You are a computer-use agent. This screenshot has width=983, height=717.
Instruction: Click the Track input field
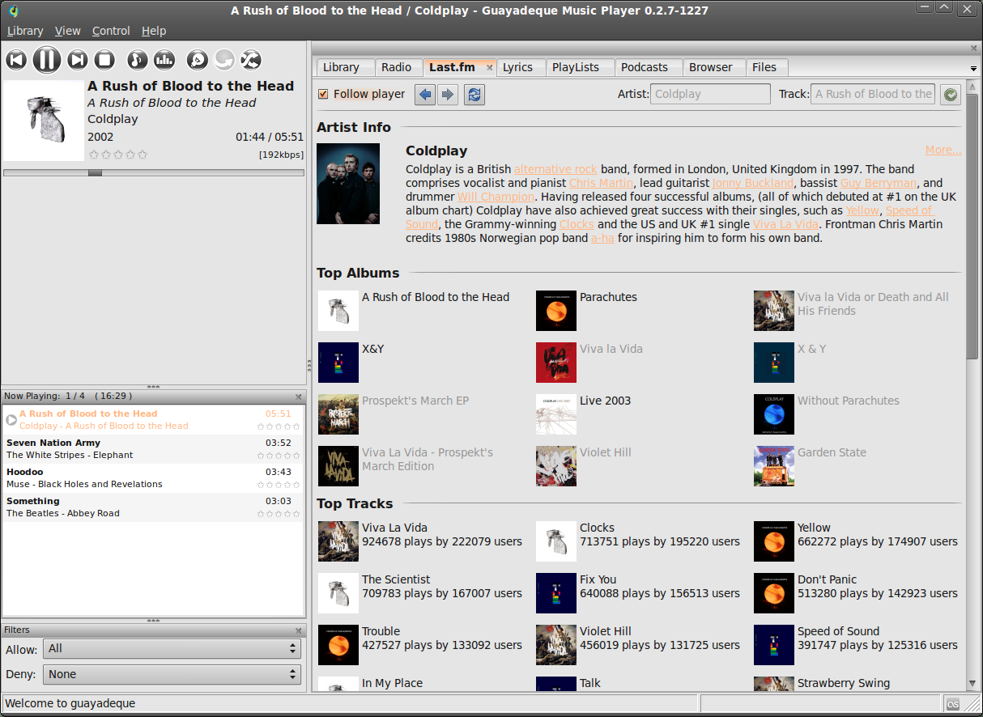pos(873,94)
